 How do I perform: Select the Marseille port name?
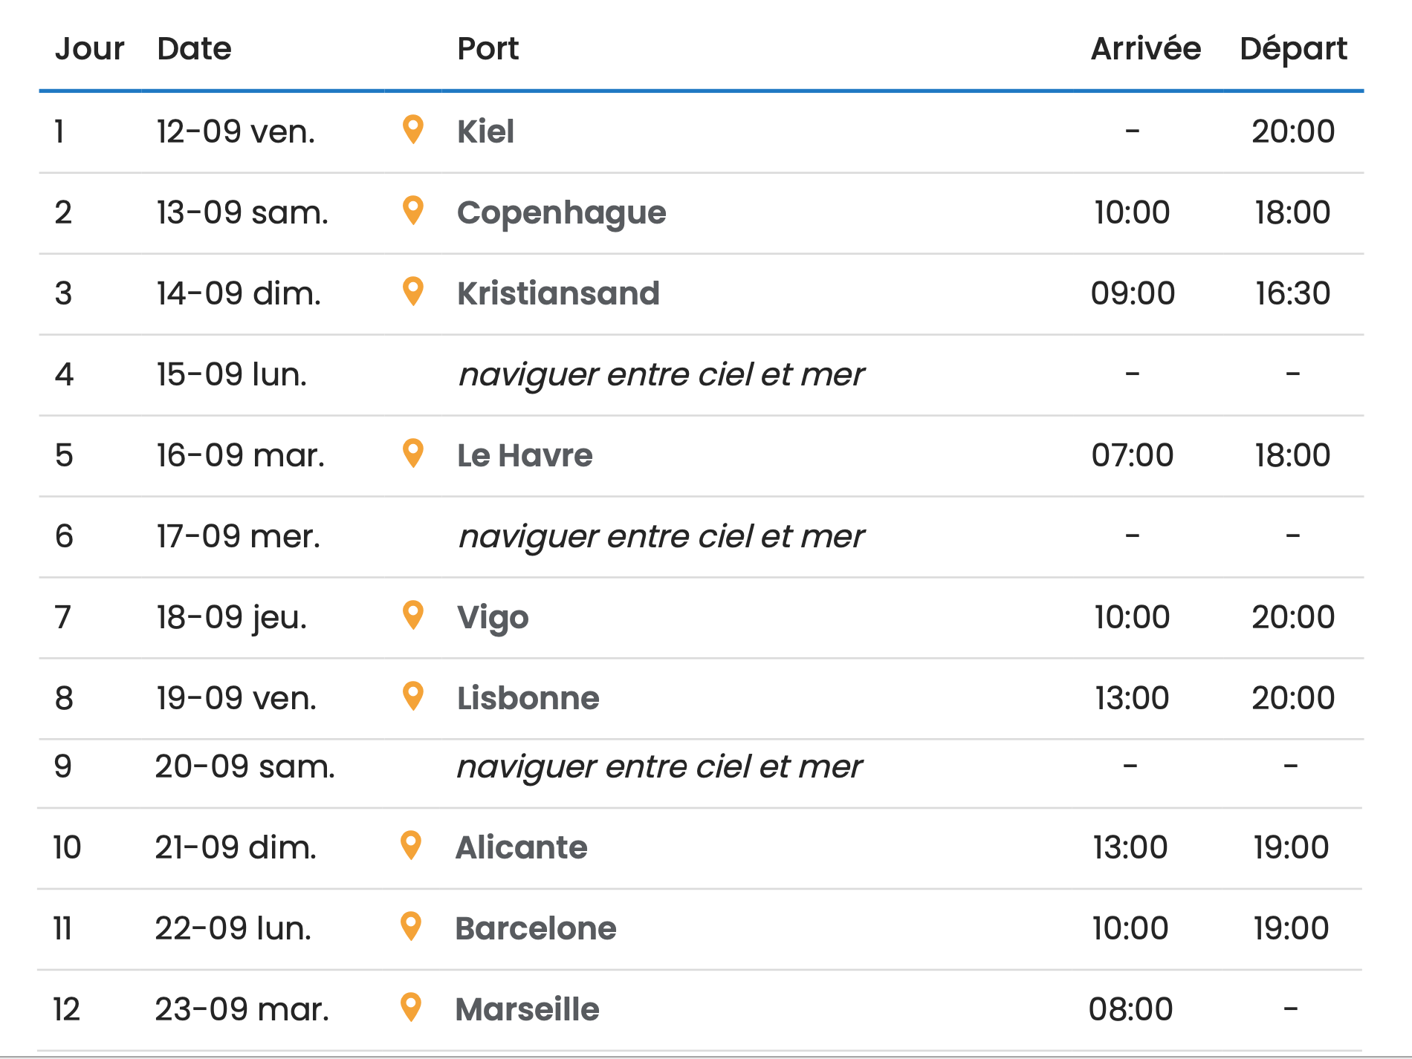point(527,1009)
